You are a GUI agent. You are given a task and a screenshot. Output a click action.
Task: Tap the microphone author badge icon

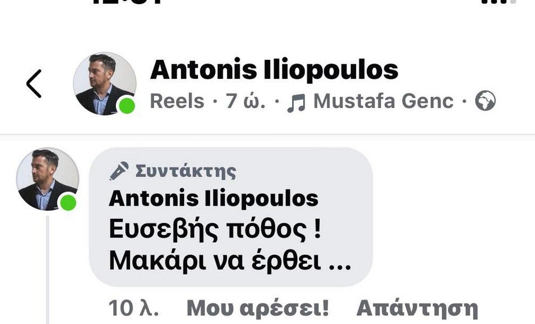click(119, 170)
